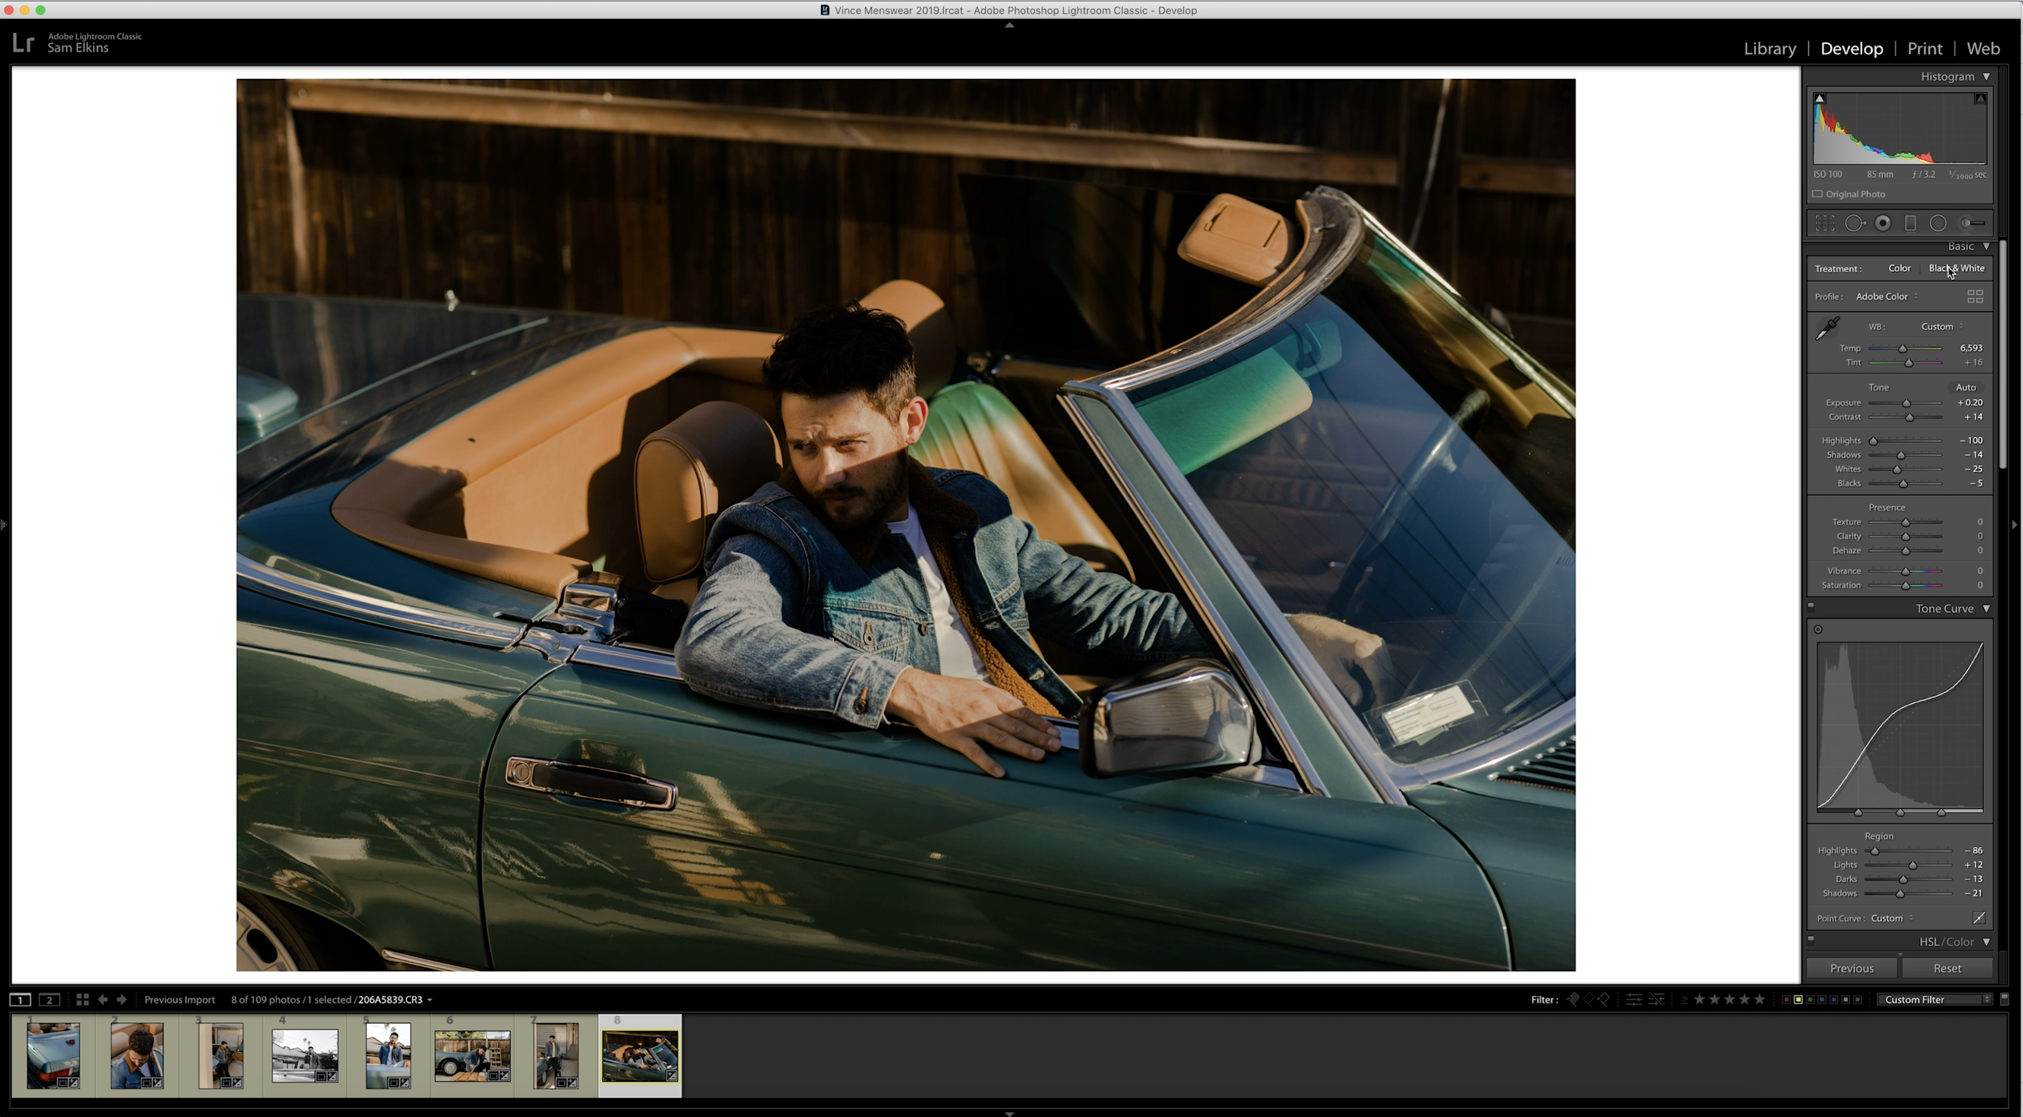Screen dimensions: 2023x1117
Task: Filter by green color label
Action: tap(1810, 999)
